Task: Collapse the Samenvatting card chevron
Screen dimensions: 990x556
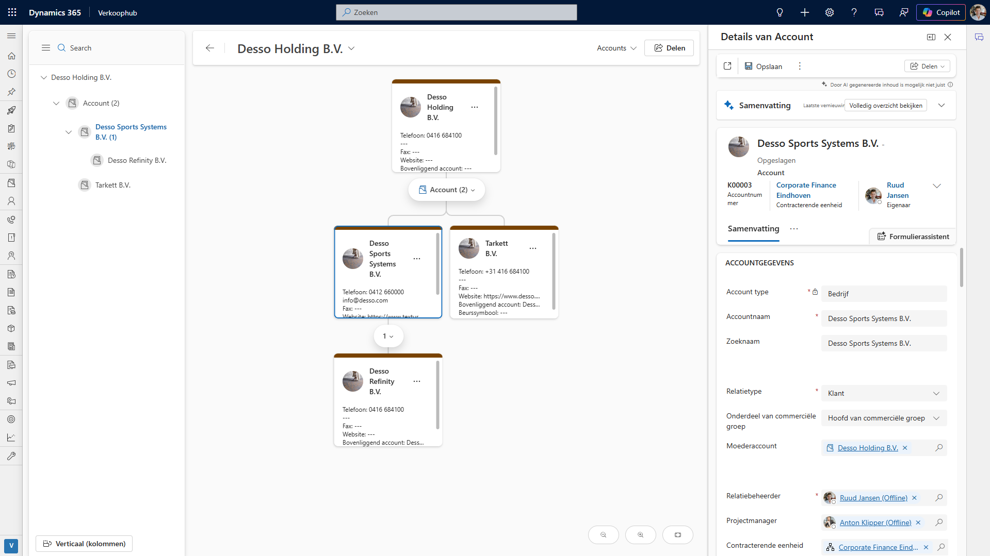Action: [942, 105]
